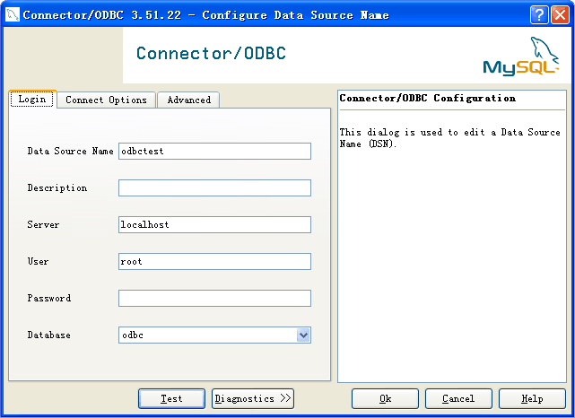Screen dimensions: 575x418
Task: Open Help with the Help button
Action: [x=532, y=398]
